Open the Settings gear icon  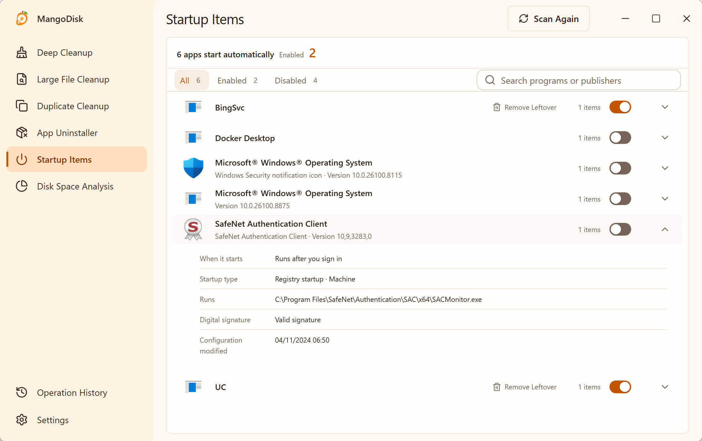[22, 420]
